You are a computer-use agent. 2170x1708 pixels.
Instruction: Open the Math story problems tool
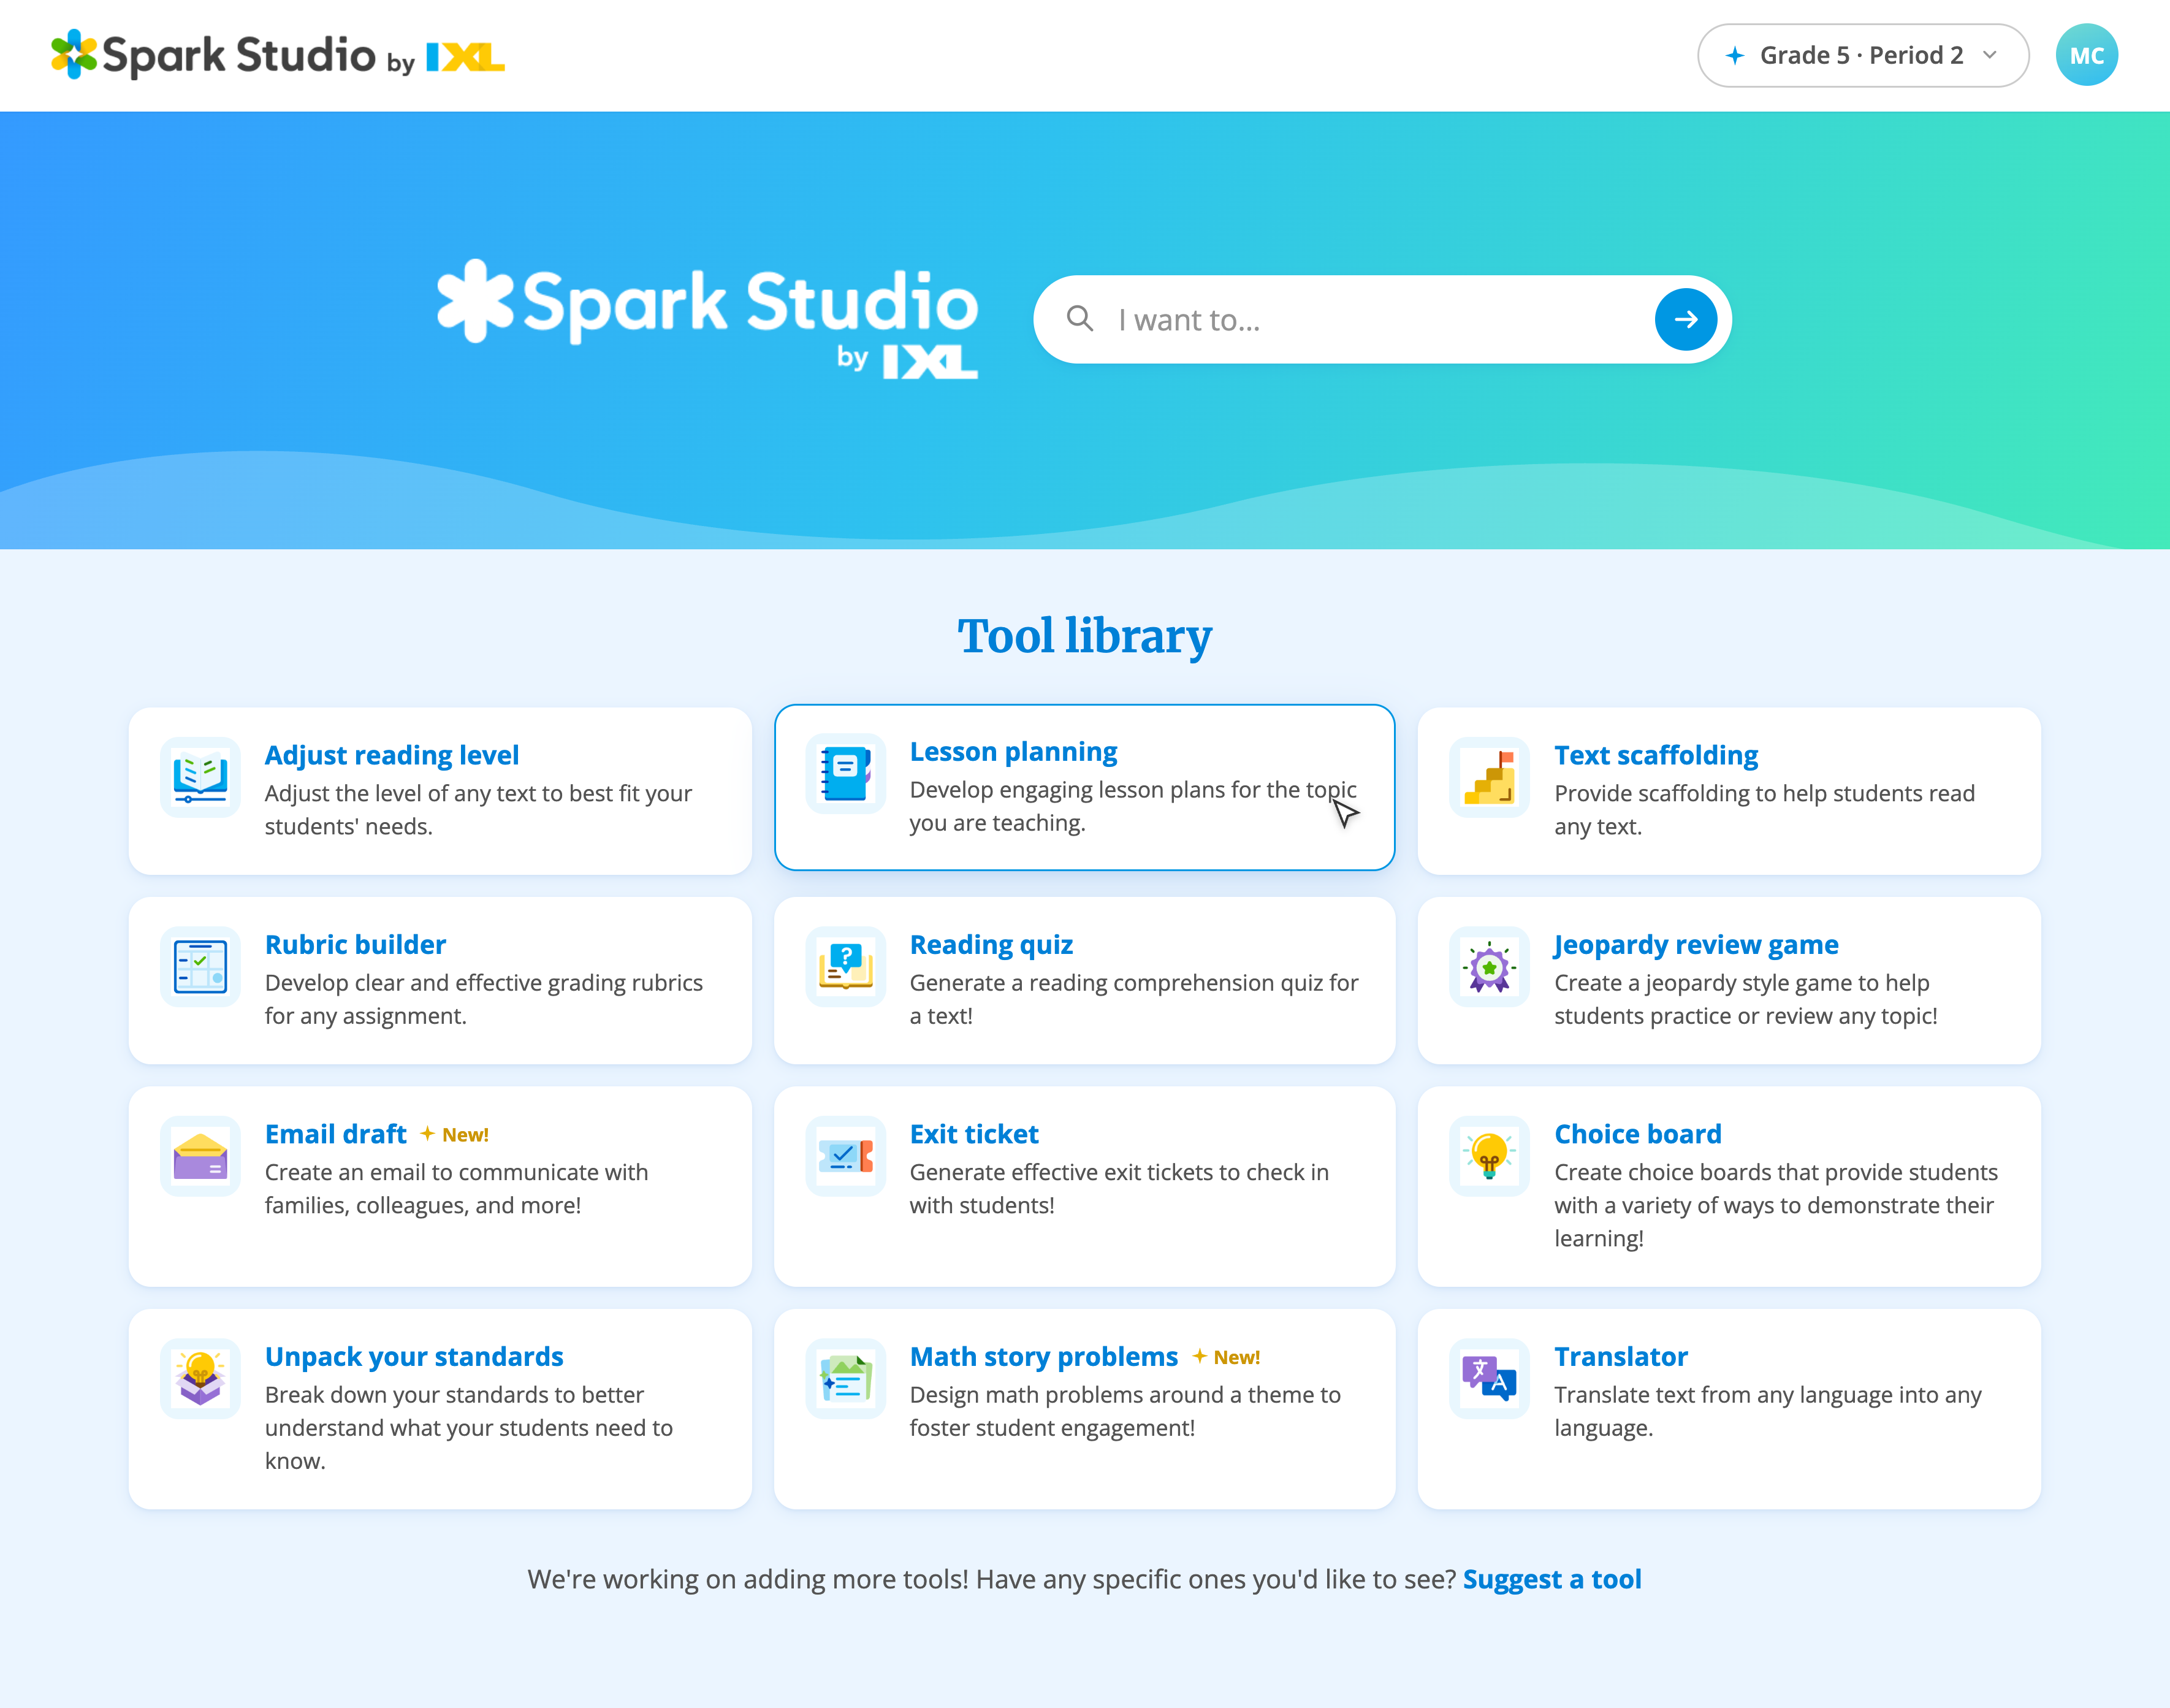[x=1085, y=1409]
